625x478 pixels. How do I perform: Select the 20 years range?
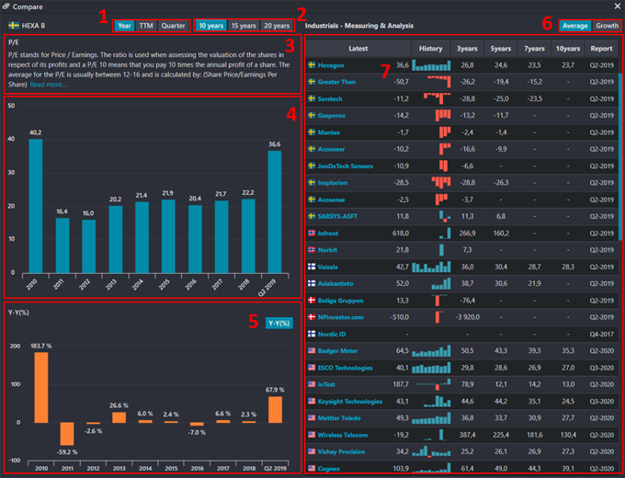277,26
